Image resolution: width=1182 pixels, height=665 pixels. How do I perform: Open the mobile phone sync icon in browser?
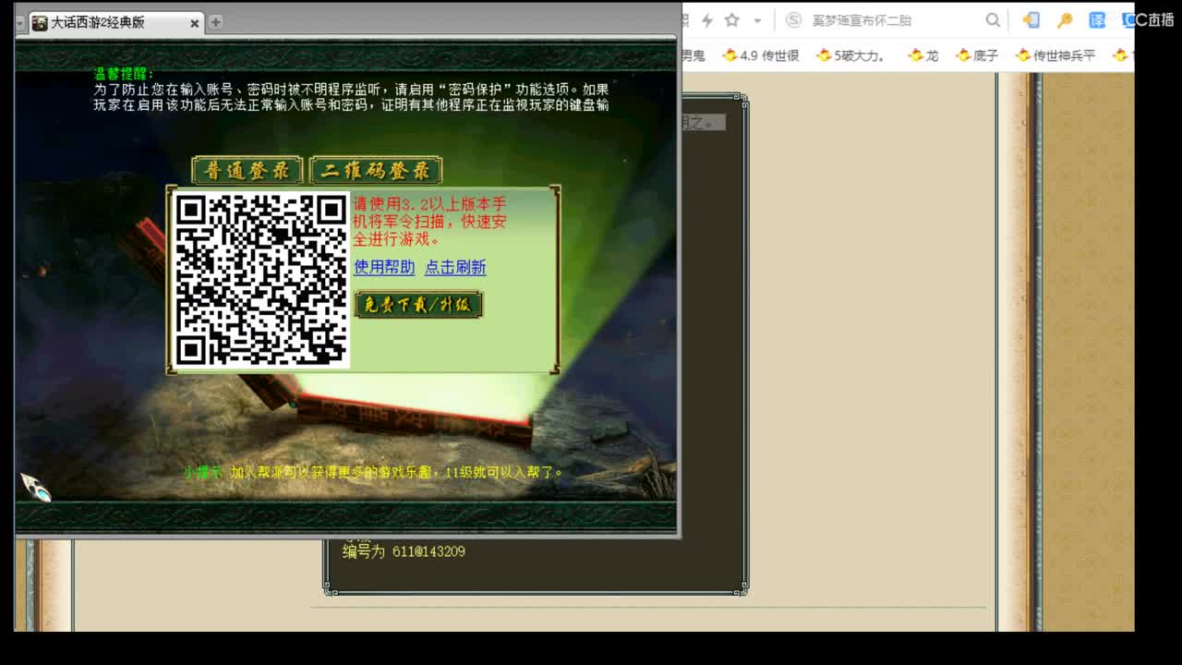pos(1031,20)
